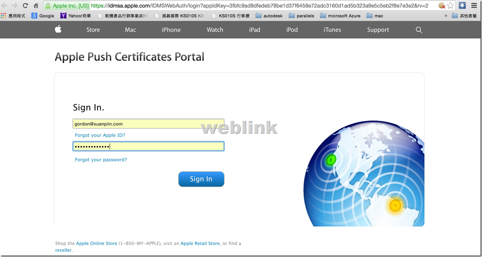Image resolution: width=482 pixels, height=257 pixels.
Task: Click Forgot your password link
Action: click(x=101, y=160)
